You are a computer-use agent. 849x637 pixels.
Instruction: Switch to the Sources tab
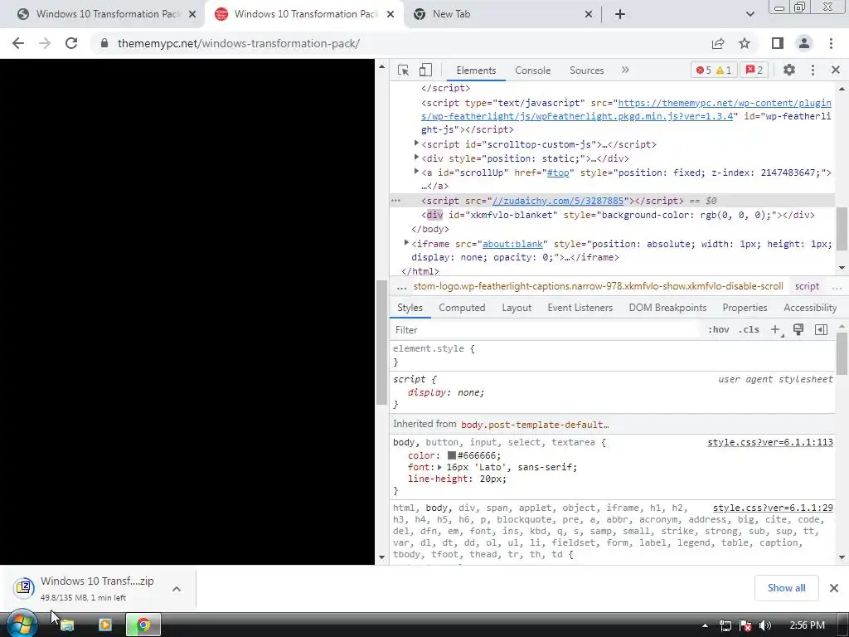[586, 71]
